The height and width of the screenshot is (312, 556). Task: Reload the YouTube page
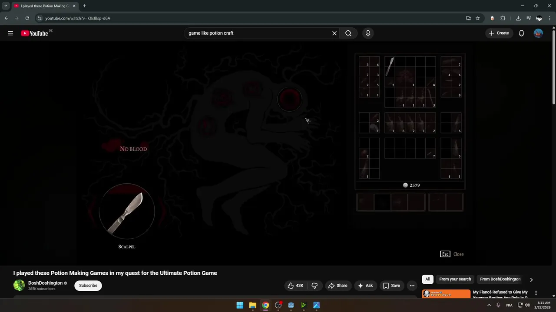coord(27,18)
